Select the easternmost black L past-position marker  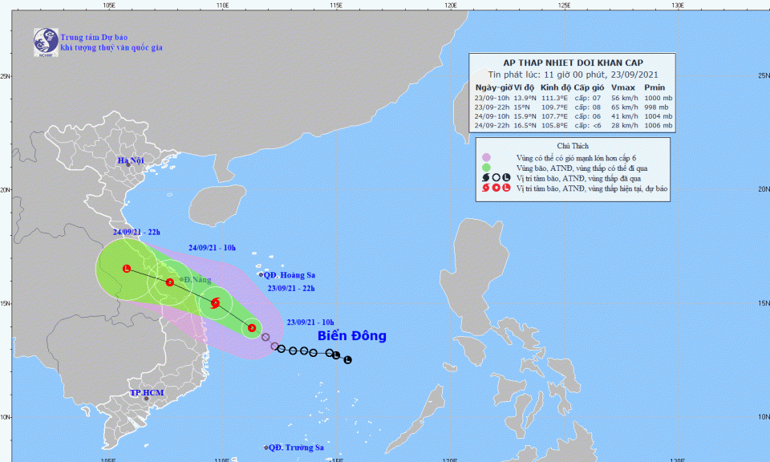[347, 360]
